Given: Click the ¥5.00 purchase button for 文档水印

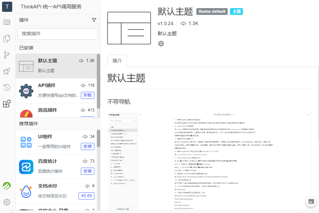Looking at the screenshot, I should (x=86, y=196).
